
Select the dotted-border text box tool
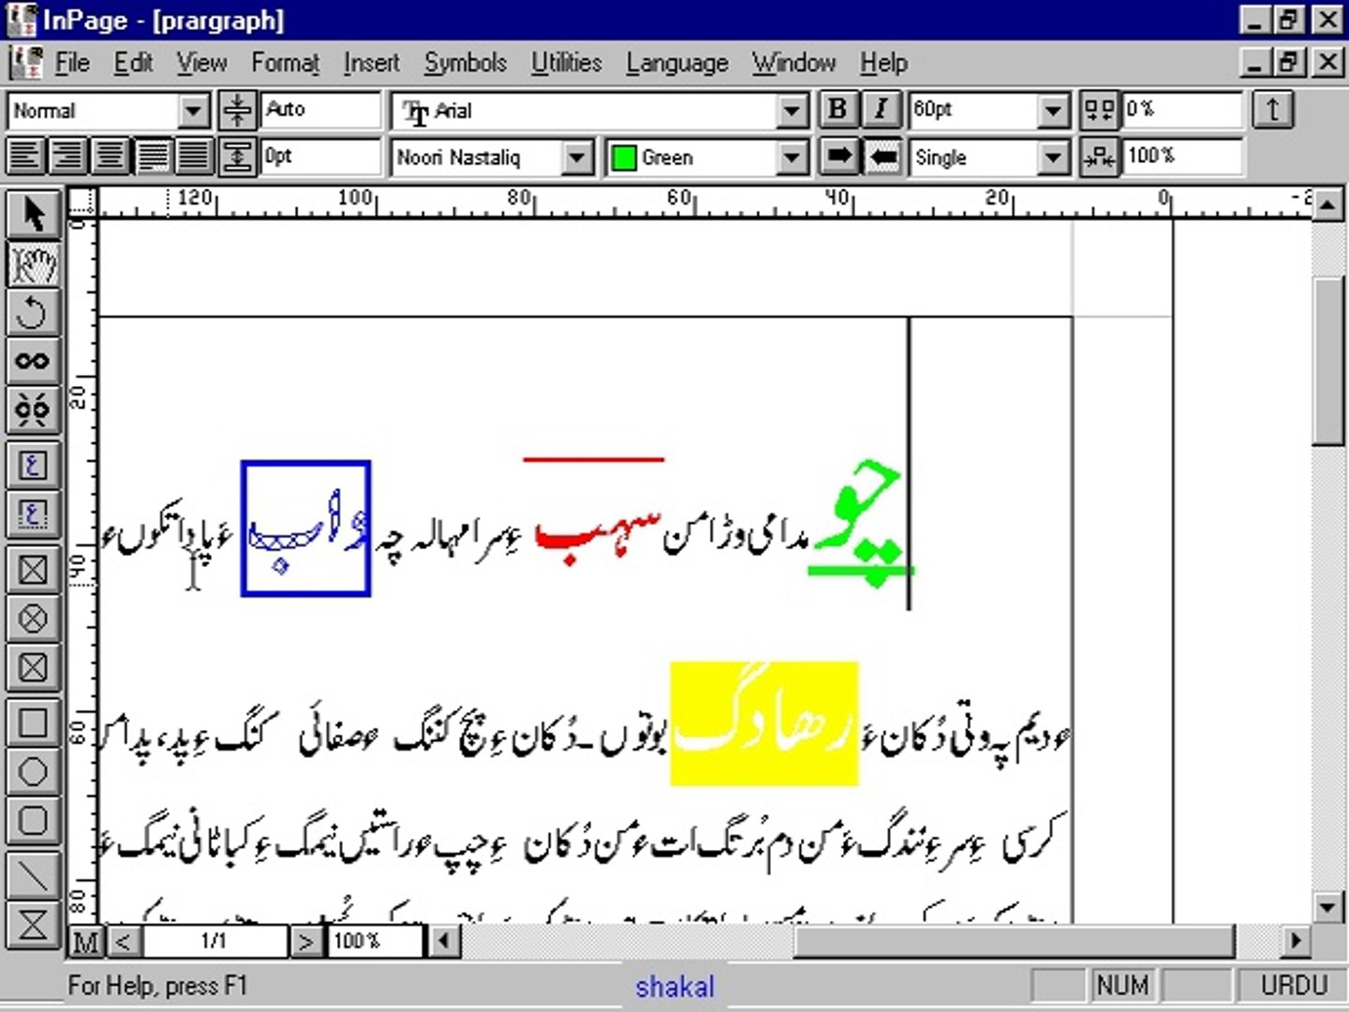[x=33, y=514]
